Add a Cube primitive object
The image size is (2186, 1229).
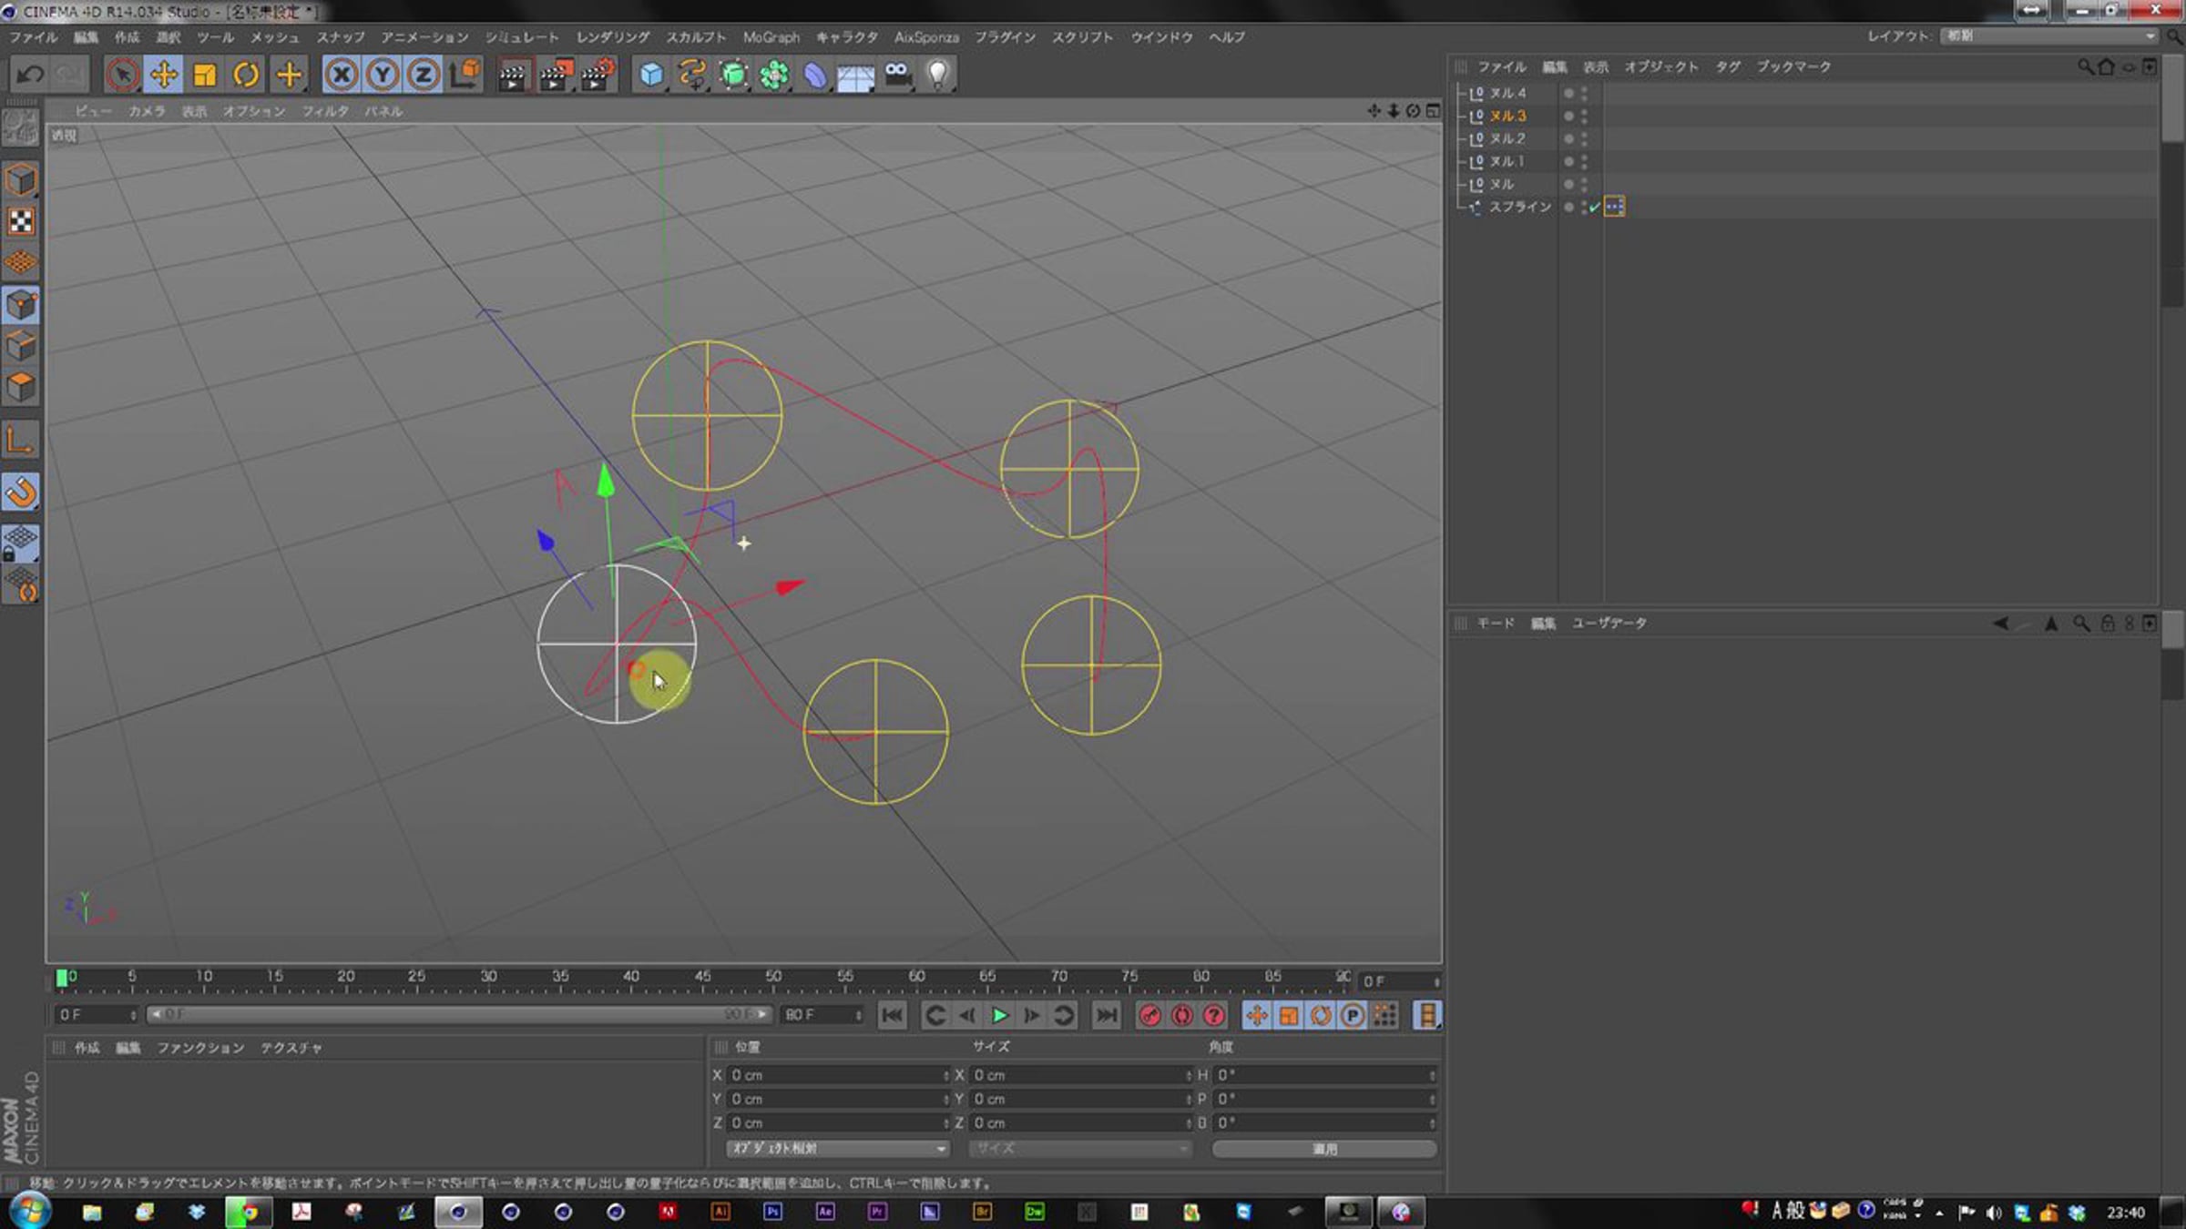[651, 75]
